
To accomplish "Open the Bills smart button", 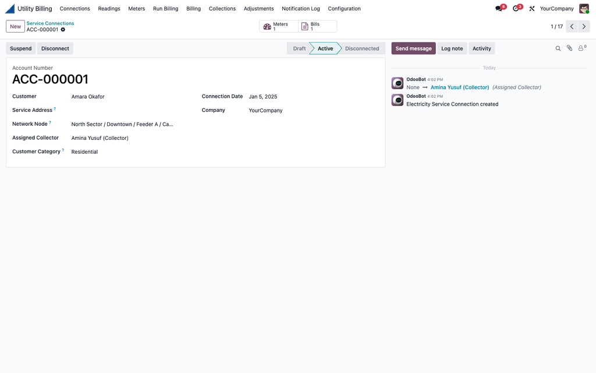I will point(317,26).
